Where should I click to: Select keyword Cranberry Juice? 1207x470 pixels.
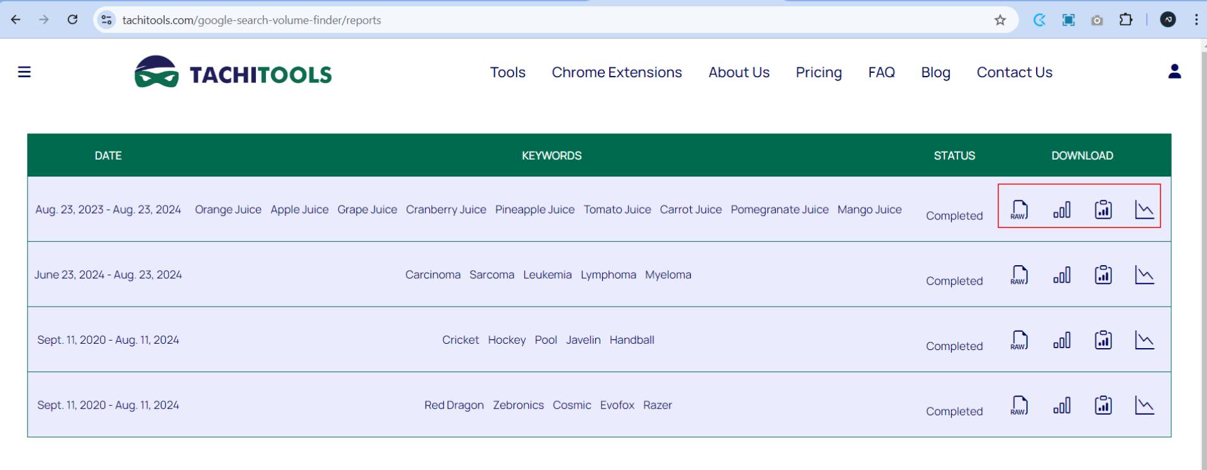(446, 210)
